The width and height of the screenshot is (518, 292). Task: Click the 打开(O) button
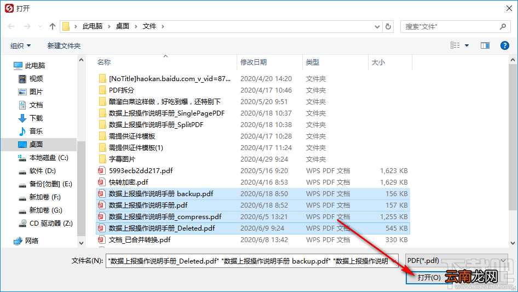coord(429,277)
